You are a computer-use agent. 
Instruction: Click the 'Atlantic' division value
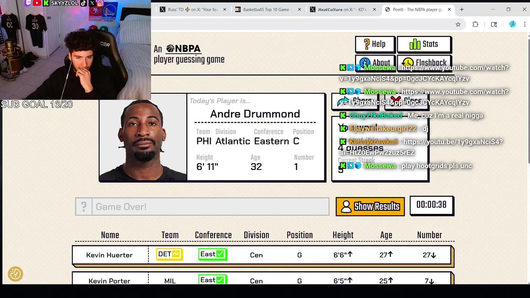(233, 141)
